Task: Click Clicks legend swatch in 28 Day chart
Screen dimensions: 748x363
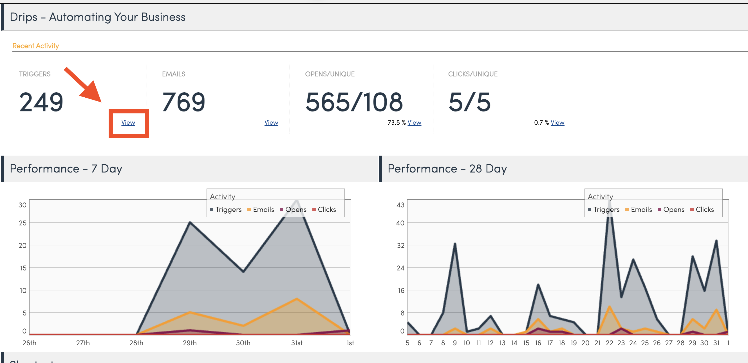Action: coord(692,210)
